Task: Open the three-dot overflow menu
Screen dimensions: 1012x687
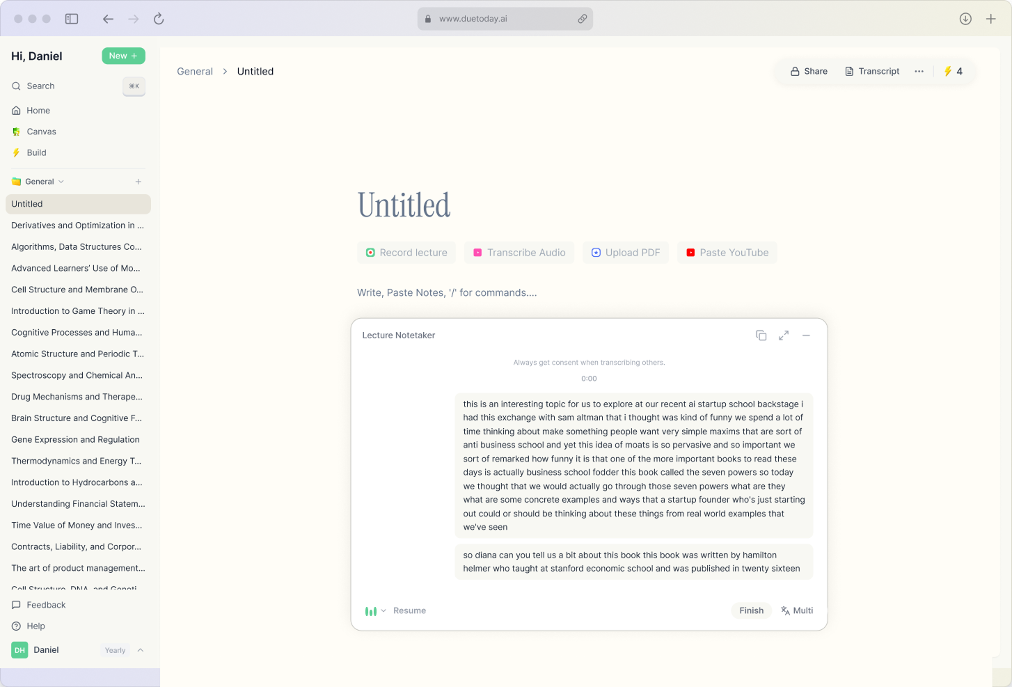Action: point(919,70)
